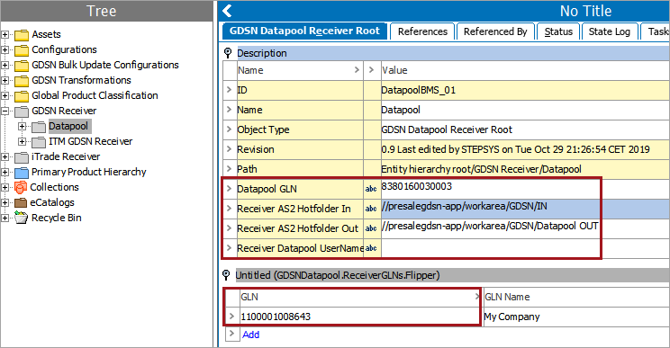The width and height of the screenshot is (670, 348).
Task: Click the Add link below the GLN table
Action: coord(251,335)
